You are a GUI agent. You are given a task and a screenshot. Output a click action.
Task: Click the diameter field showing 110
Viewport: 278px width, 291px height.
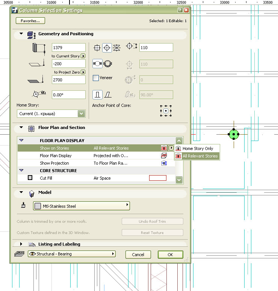coord(156,48)
